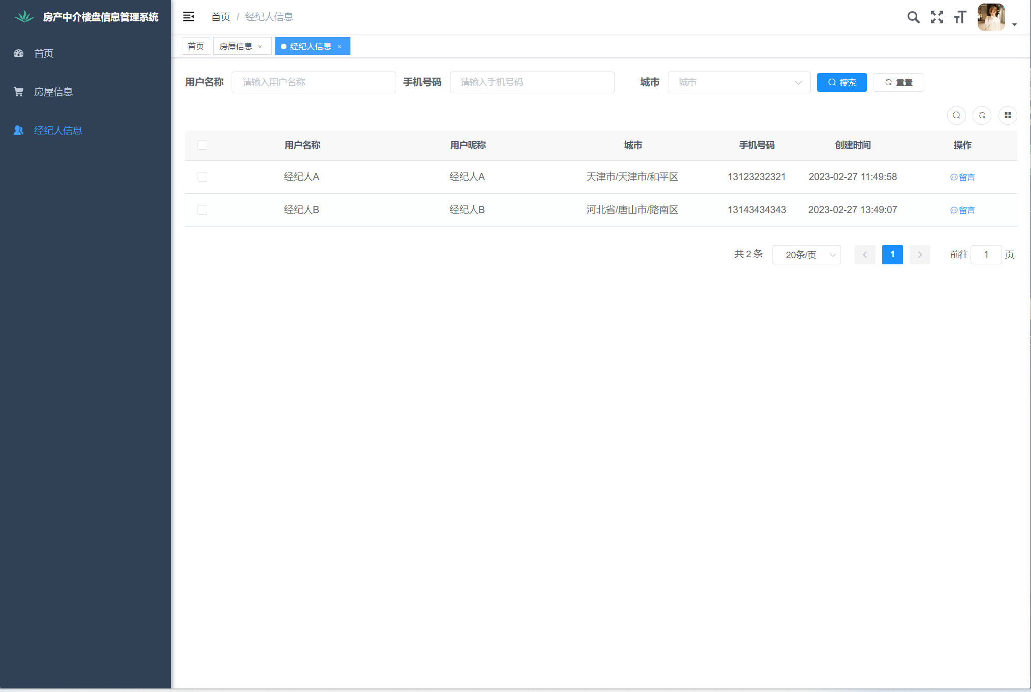Check the row checkbox for 经纪人B
Screen dimensions: 1031x692
tap(202, 210)
